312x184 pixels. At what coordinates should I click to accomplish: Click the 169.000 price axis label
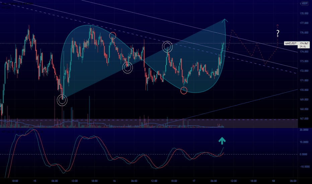pyautogui.click(x=304, y=99)
